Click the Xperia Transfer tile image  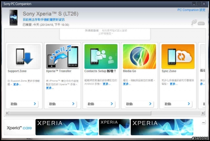tap(63, 57)
